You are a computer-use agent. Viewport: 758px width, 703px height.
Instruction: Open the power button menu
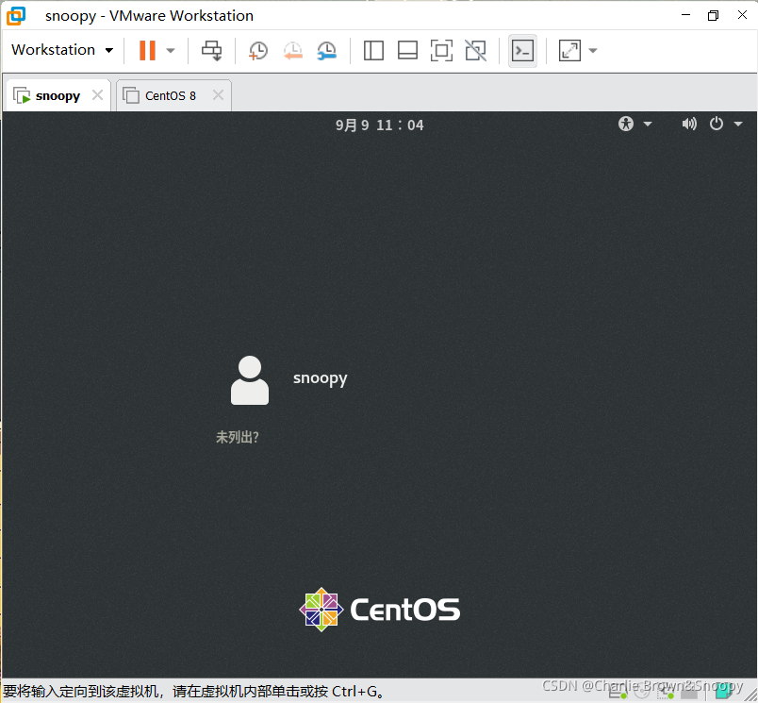tap(717, 124)
